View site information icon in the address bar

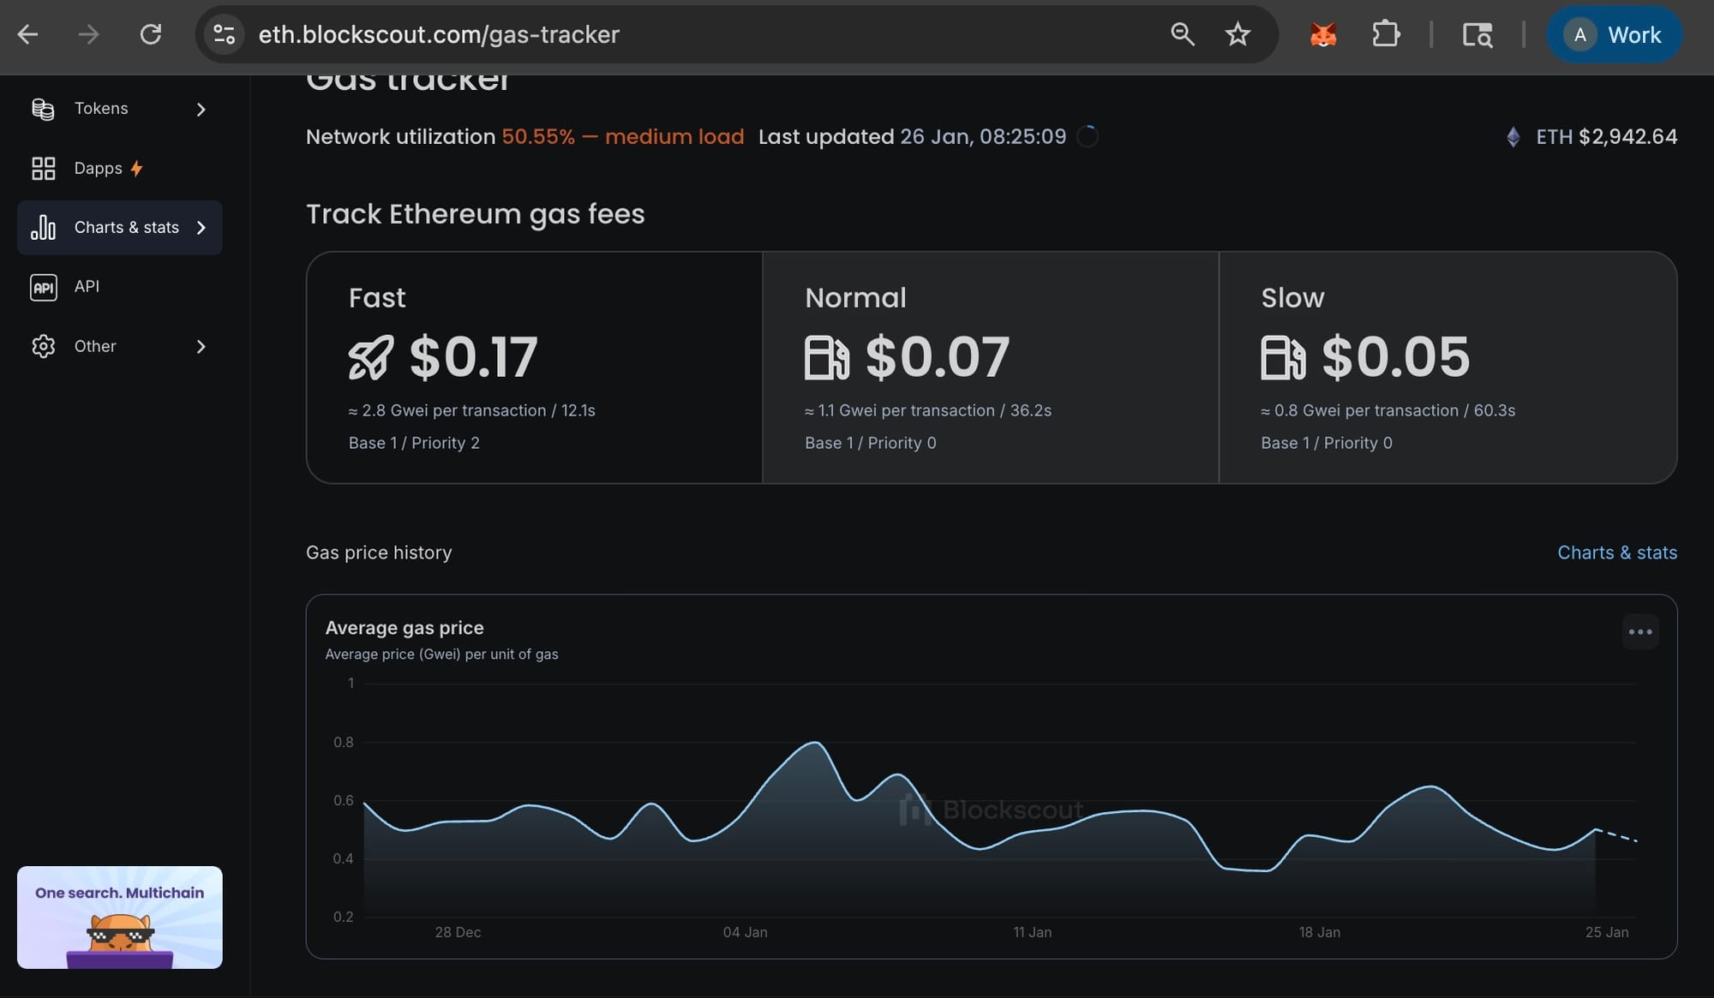click(x=225, y=34)
